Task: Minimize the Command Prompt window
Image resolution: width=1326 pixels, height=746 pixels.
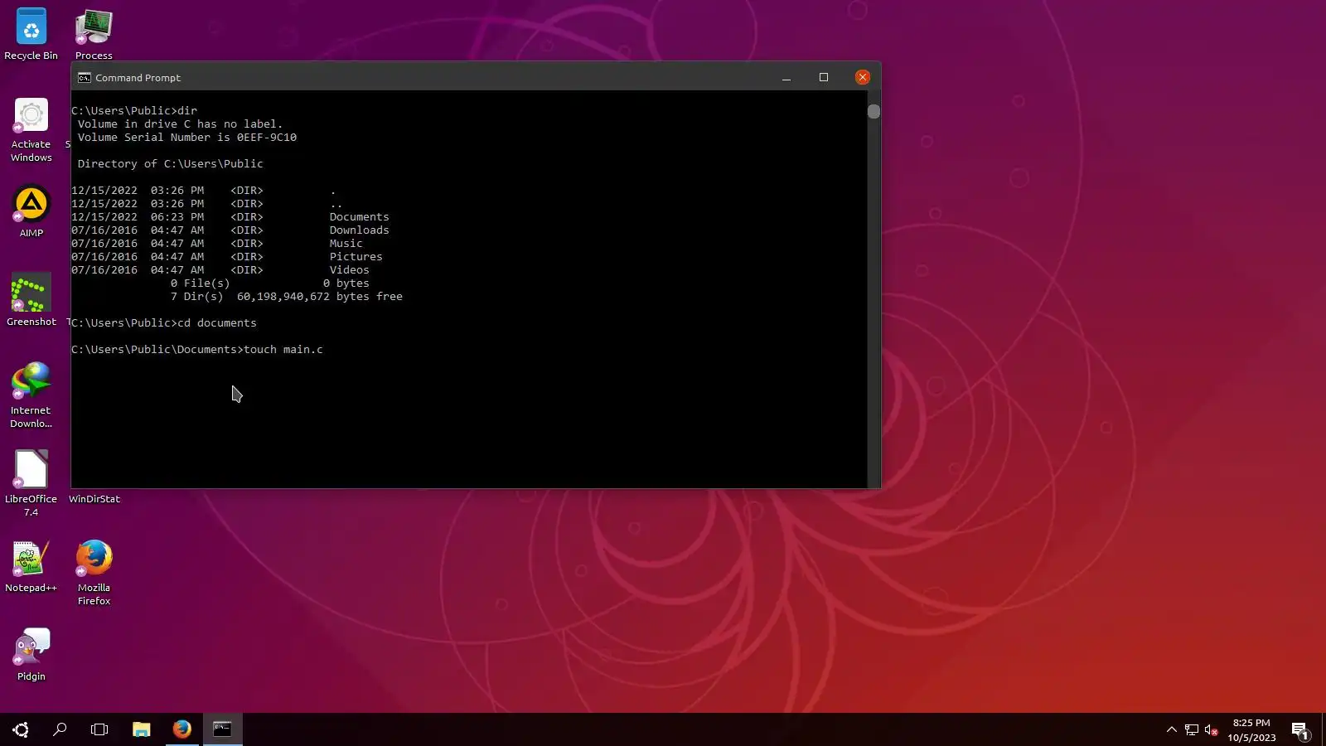Action: [x=786, y=78]
